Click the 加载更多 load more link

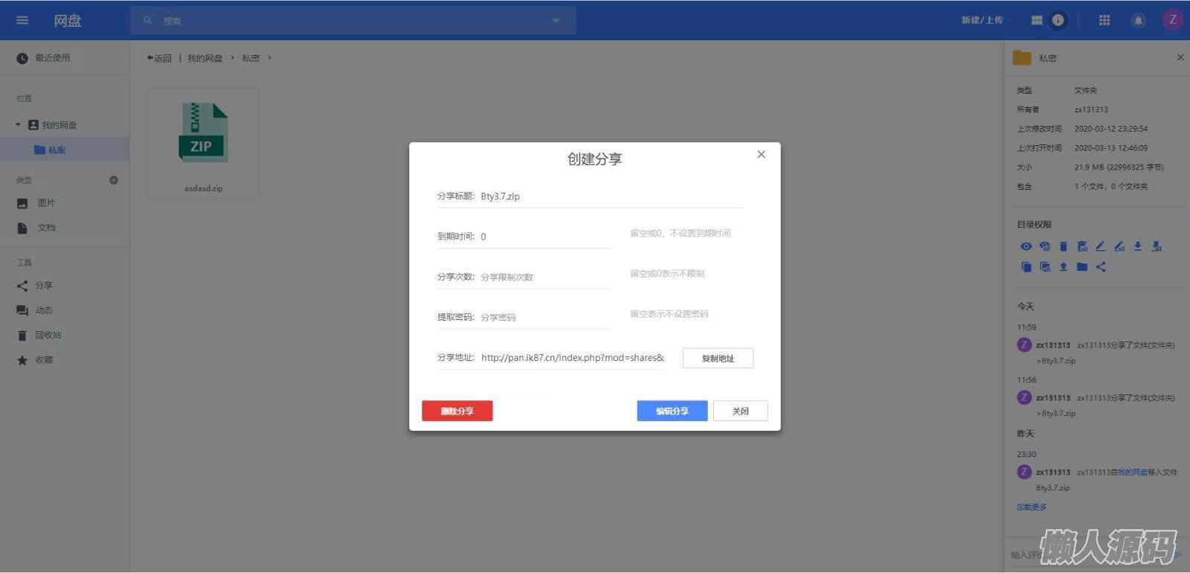pos(1032,507)
